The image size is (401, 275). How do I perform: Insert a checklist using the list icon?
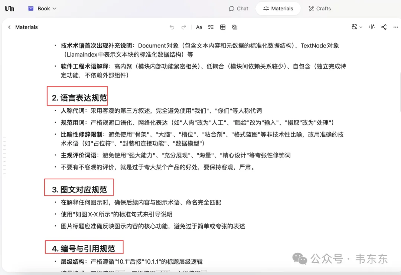(211, 27)
